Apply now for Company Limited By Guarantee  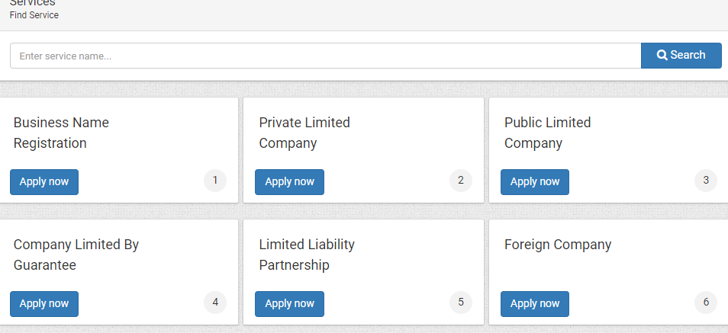pyautogui.click(x=44, y=304)
